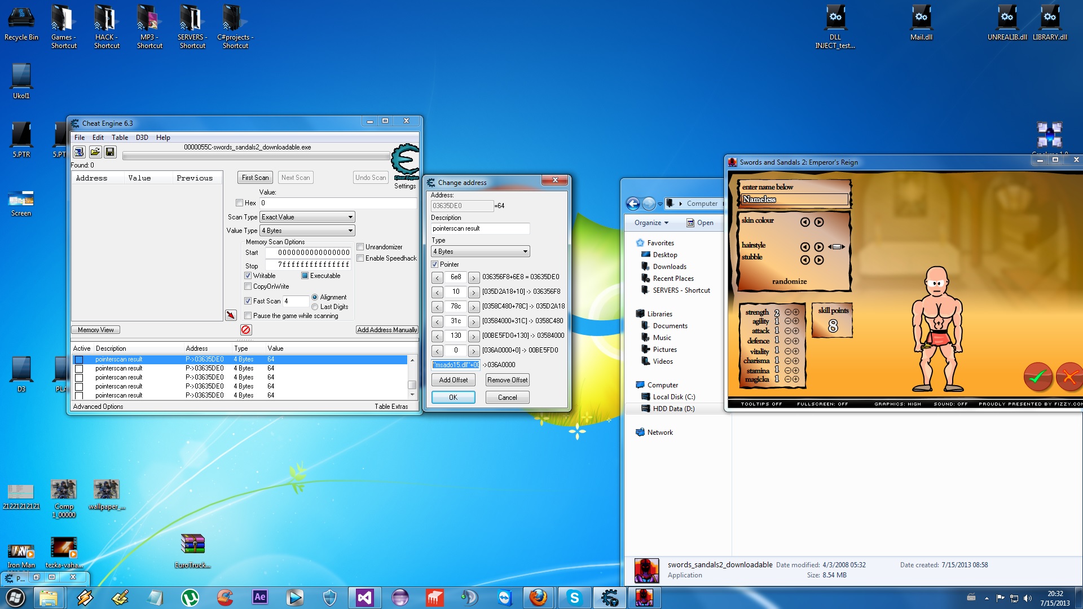
Task: Click the Add Offset button
Action: click(453, 380)
